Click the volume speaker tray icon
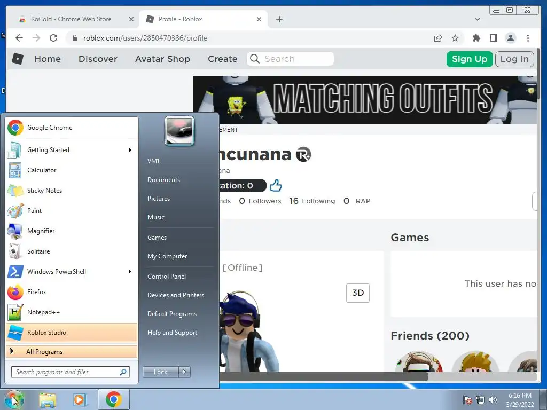 click(x=493, y=400)
